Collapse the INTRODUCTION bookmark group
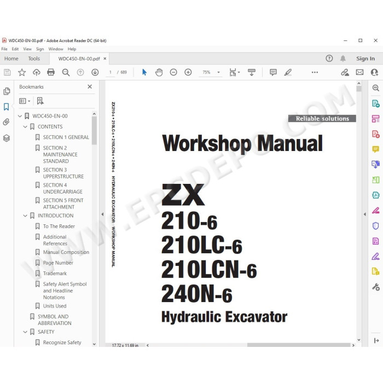 25,216
